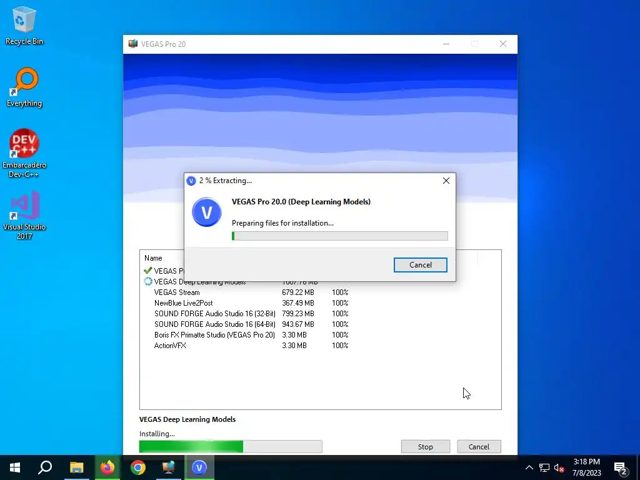Screen dimensions: 640x480
Task: Click the green Installing progress bar
Action: pos(231,446)
